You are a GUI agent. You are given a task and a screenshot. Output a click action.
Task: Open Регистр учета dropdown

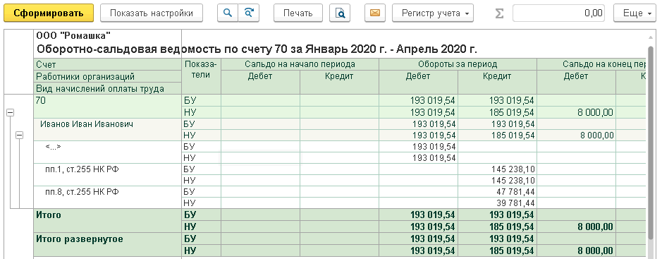point(433,13)
